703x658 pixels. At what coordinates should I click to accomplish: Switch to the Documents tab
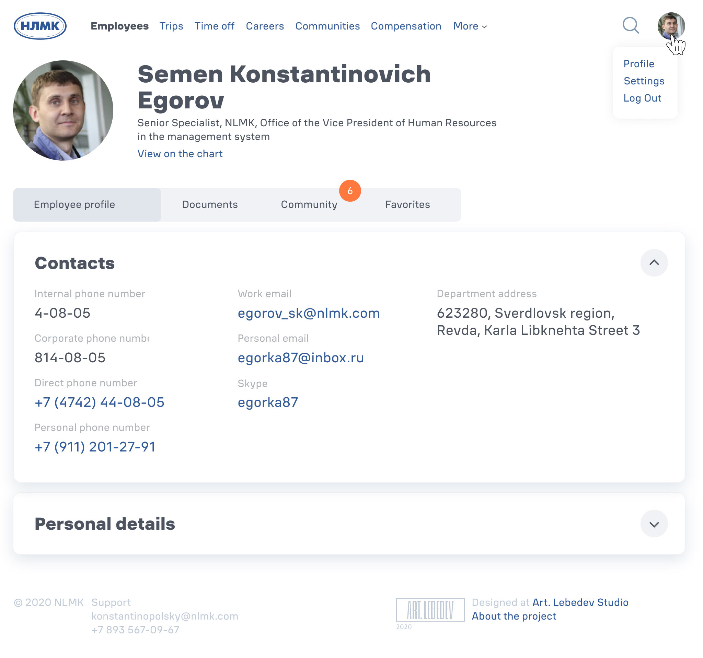[210, 204]
